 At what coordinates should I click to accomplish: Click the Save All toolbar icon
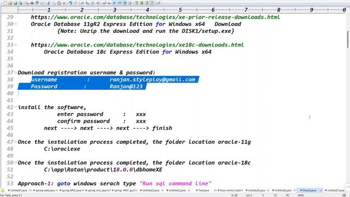(20, 3)
